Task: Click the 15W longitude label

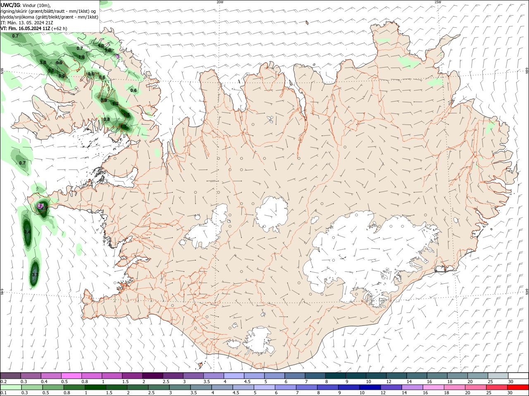Action: (438, 2)
